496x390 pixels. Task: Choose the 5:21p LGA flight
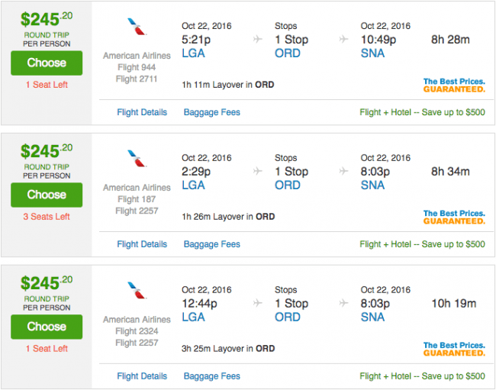coord(47,63)
